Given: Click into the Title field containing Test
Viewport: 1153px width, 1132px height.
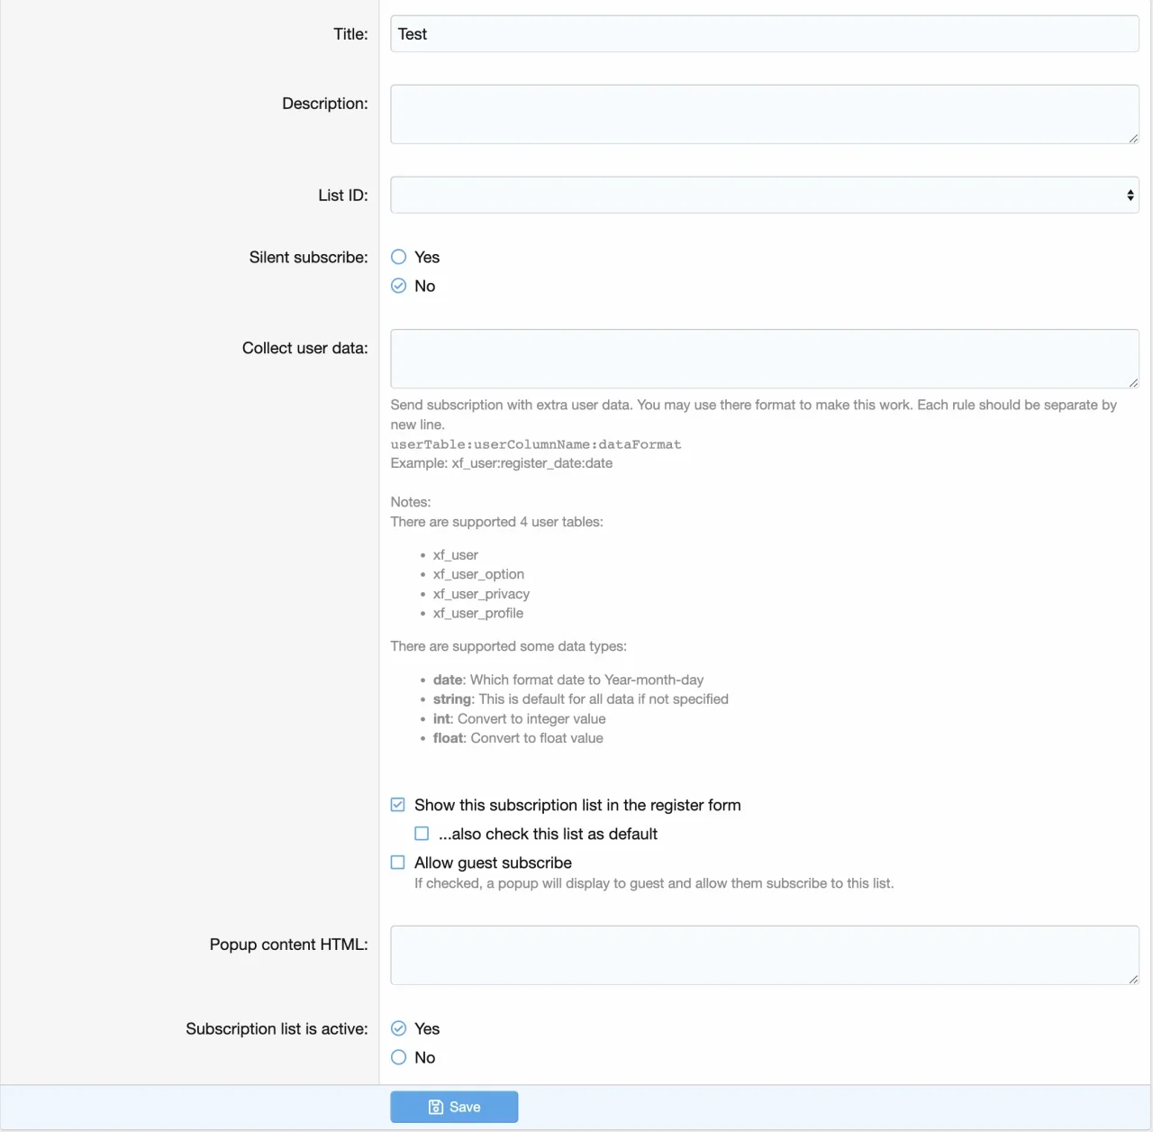Looking at the screenshot, I should pyautogui.click(x=764, y=34).
